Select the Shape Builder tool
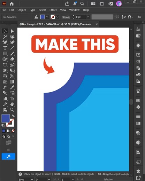 point(5,76)
